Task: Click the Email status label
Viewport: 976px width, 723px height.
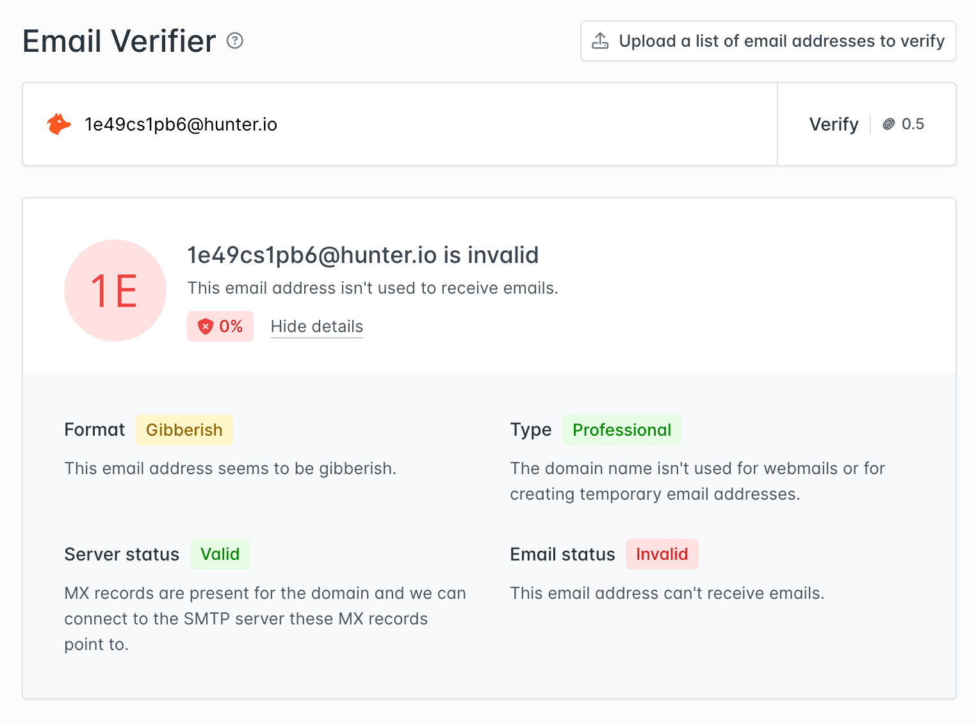Action: pyautogui.click(x=562, y=554)
